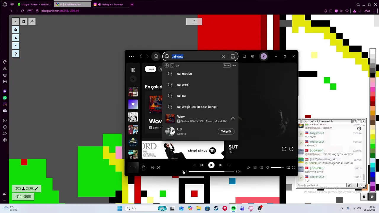Follow UZI with Takip Et button
The image size is (379, 213).
[x=226, y=131]
